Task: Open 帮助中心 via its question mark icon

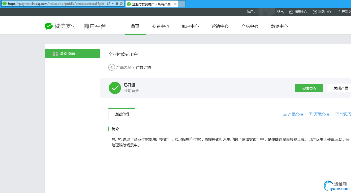Action: click(315, 12)
